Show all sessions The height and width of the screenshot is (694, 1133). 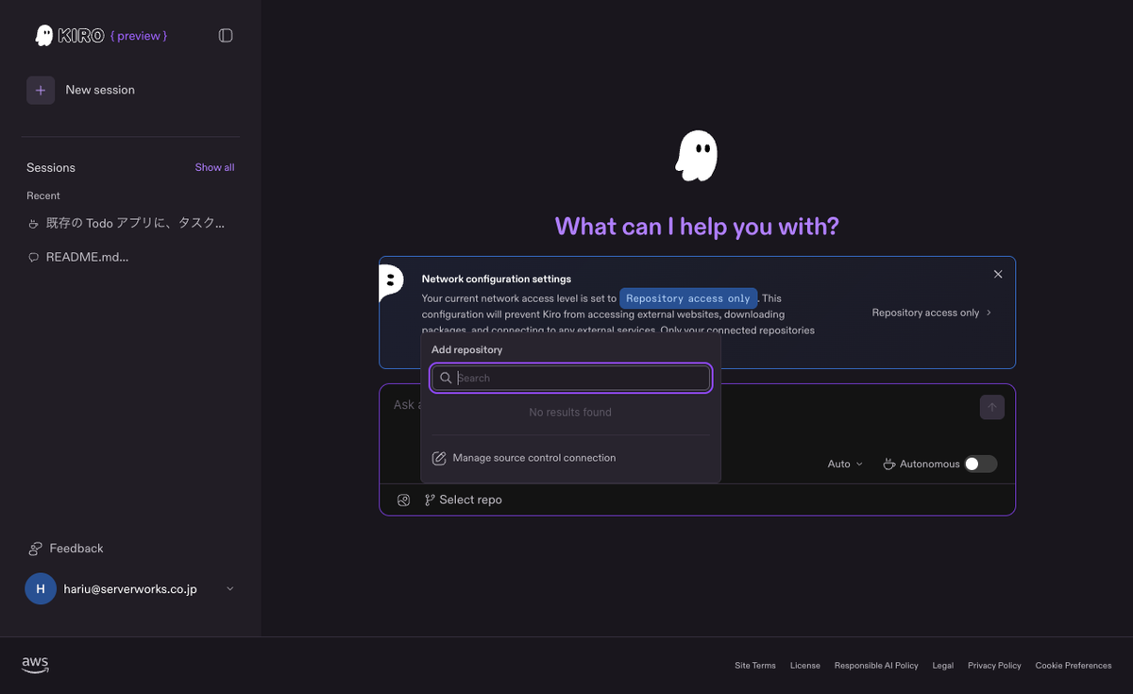coord(214,167)
